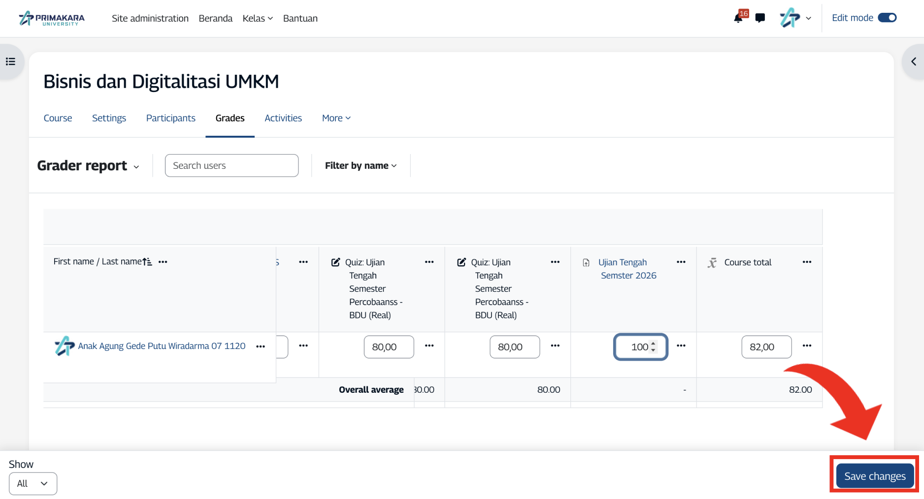Switch to the Activities tab
Image resolution: width=924 pixels, height=499 pixels.
[283, 118]
